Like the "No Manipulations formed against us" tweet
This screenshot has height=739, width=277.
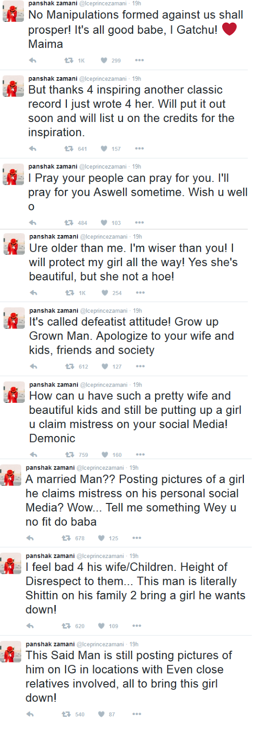104,61
